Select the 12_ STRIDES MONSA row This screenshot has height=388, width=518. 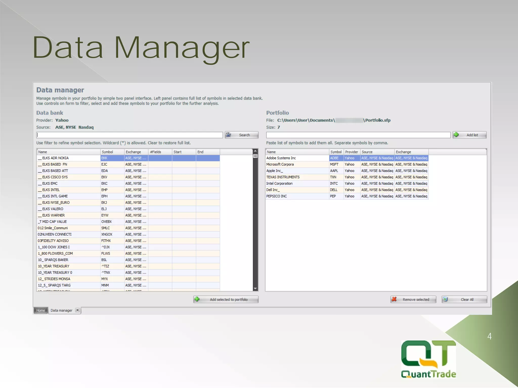(128, 279)
